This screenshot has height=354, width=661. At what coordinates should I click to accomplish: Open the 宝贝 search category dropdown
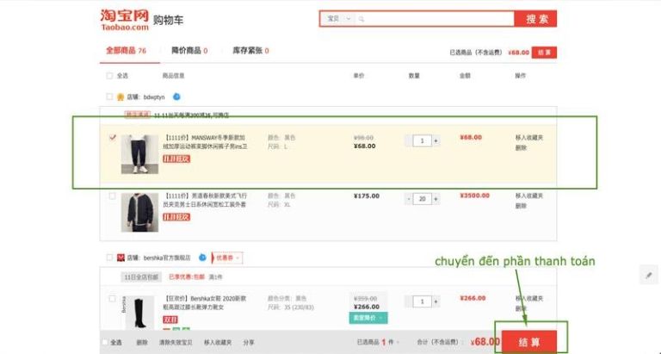coord(337,19)
